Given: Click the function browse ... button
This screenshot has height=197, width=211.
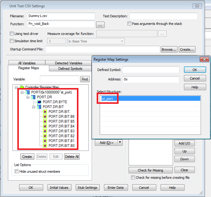Looking at the screenshot, I should (100, 25).
